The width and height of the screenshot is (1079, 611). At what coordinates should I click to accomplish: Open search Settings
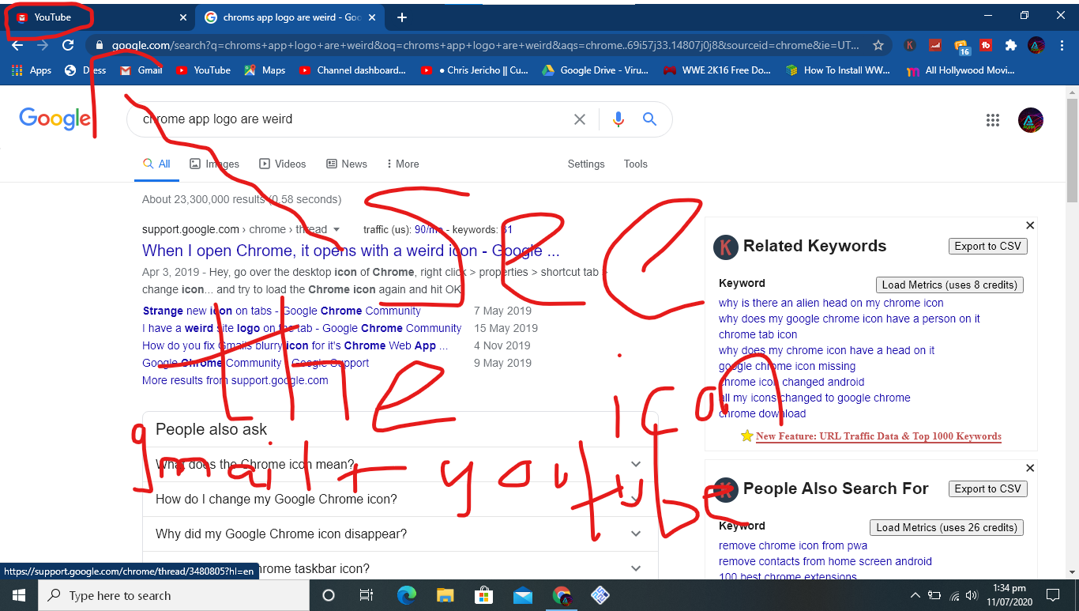586,164
